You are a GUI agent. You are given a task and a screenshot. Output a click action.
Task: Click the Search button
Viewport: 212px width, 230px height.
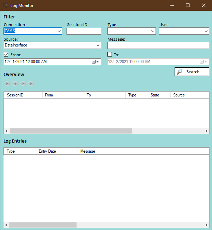192,72
